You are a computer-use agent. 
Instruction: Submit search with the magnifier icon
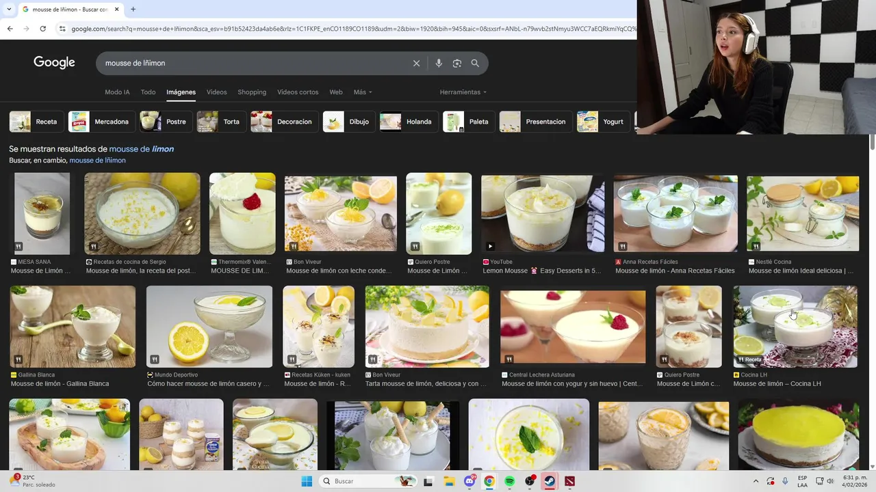475,63
